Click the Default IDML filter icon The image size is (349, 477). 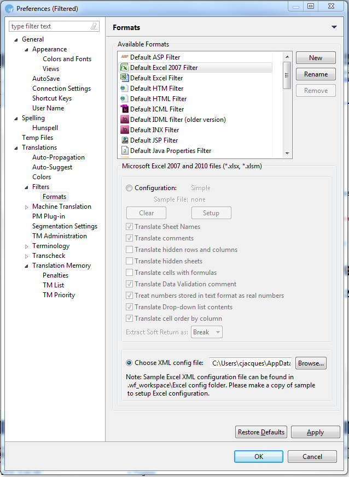pyautogui.click(x=125, y=120)
